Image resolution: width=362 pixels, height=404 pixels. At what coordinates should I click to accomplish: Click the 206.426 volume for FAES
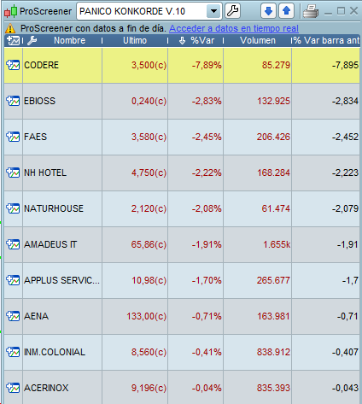point(273,137)
